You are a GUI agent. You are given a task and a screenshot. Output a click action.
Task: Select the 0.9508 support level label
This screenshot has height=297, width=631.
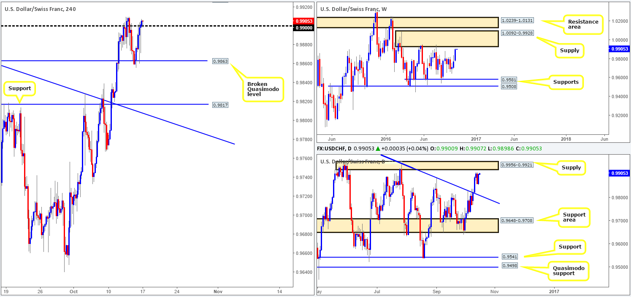click(x=510, y=86)
